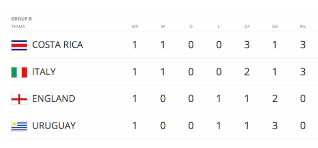
Task: Click the D column header
Action: pos(191,27)
